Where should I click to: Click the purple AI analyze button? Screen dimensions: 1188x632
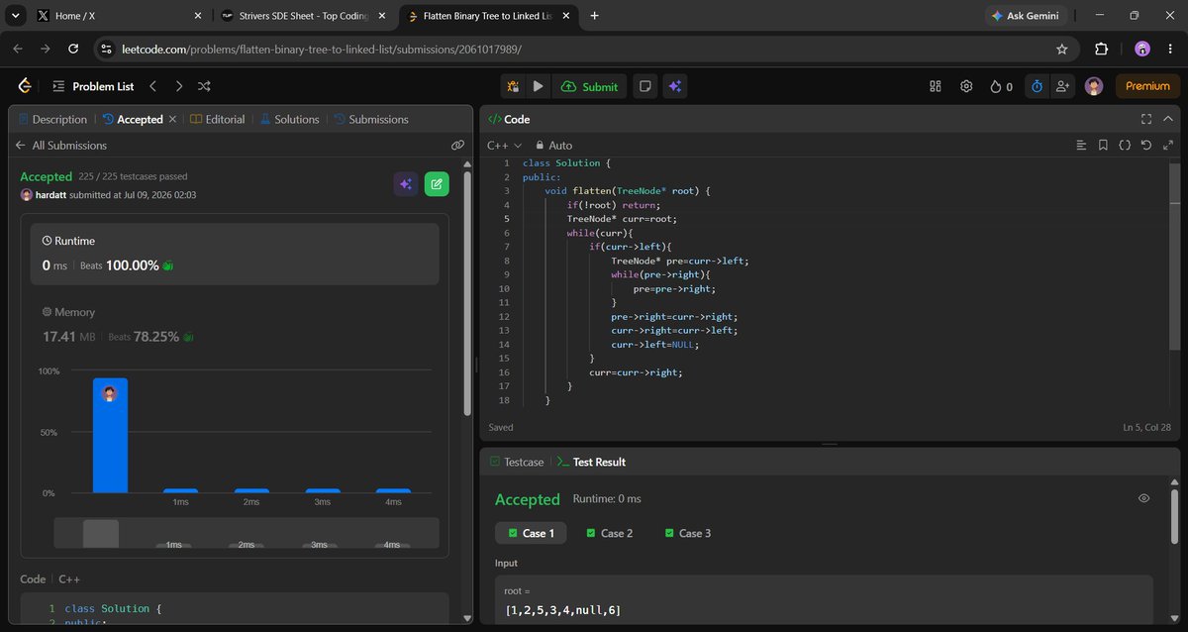[405, 184]
